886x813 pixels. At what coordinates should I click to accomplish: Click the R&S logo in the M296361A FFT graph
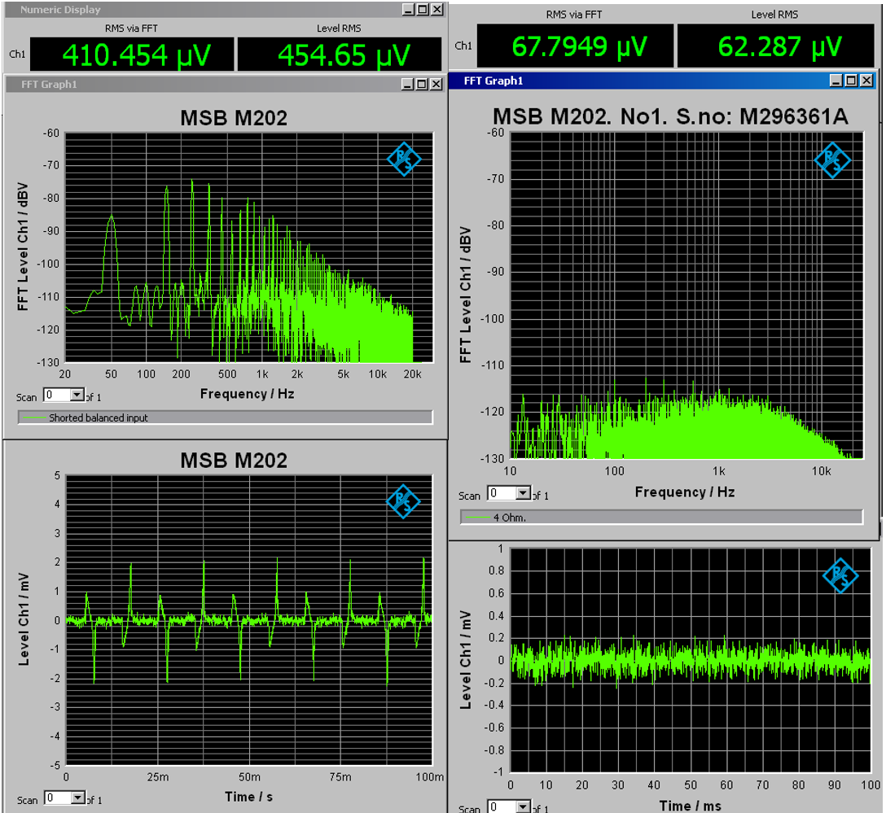pyautogui.click(x=832, y=160)
